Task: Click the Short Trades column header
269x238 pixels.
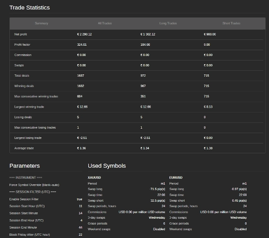Action: tap(232, 23)
